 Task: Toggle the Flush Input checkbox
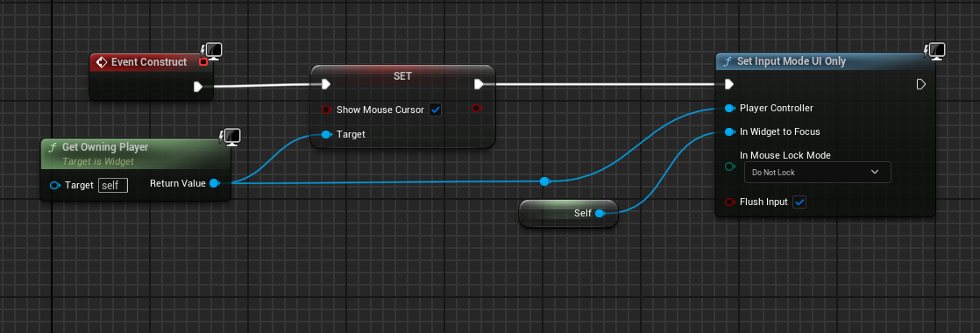click(799, 202)
